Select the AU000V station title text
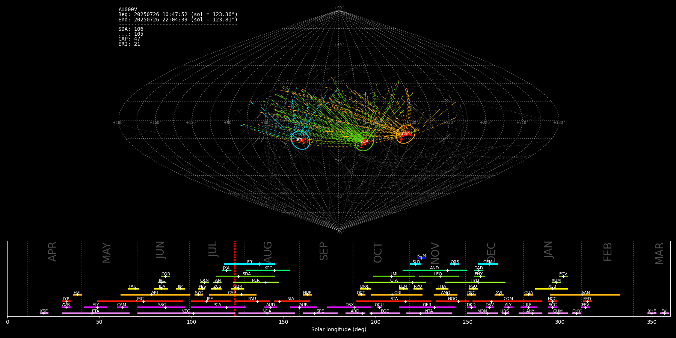This screenshot has width=676, height=338. tap(128, 10)
